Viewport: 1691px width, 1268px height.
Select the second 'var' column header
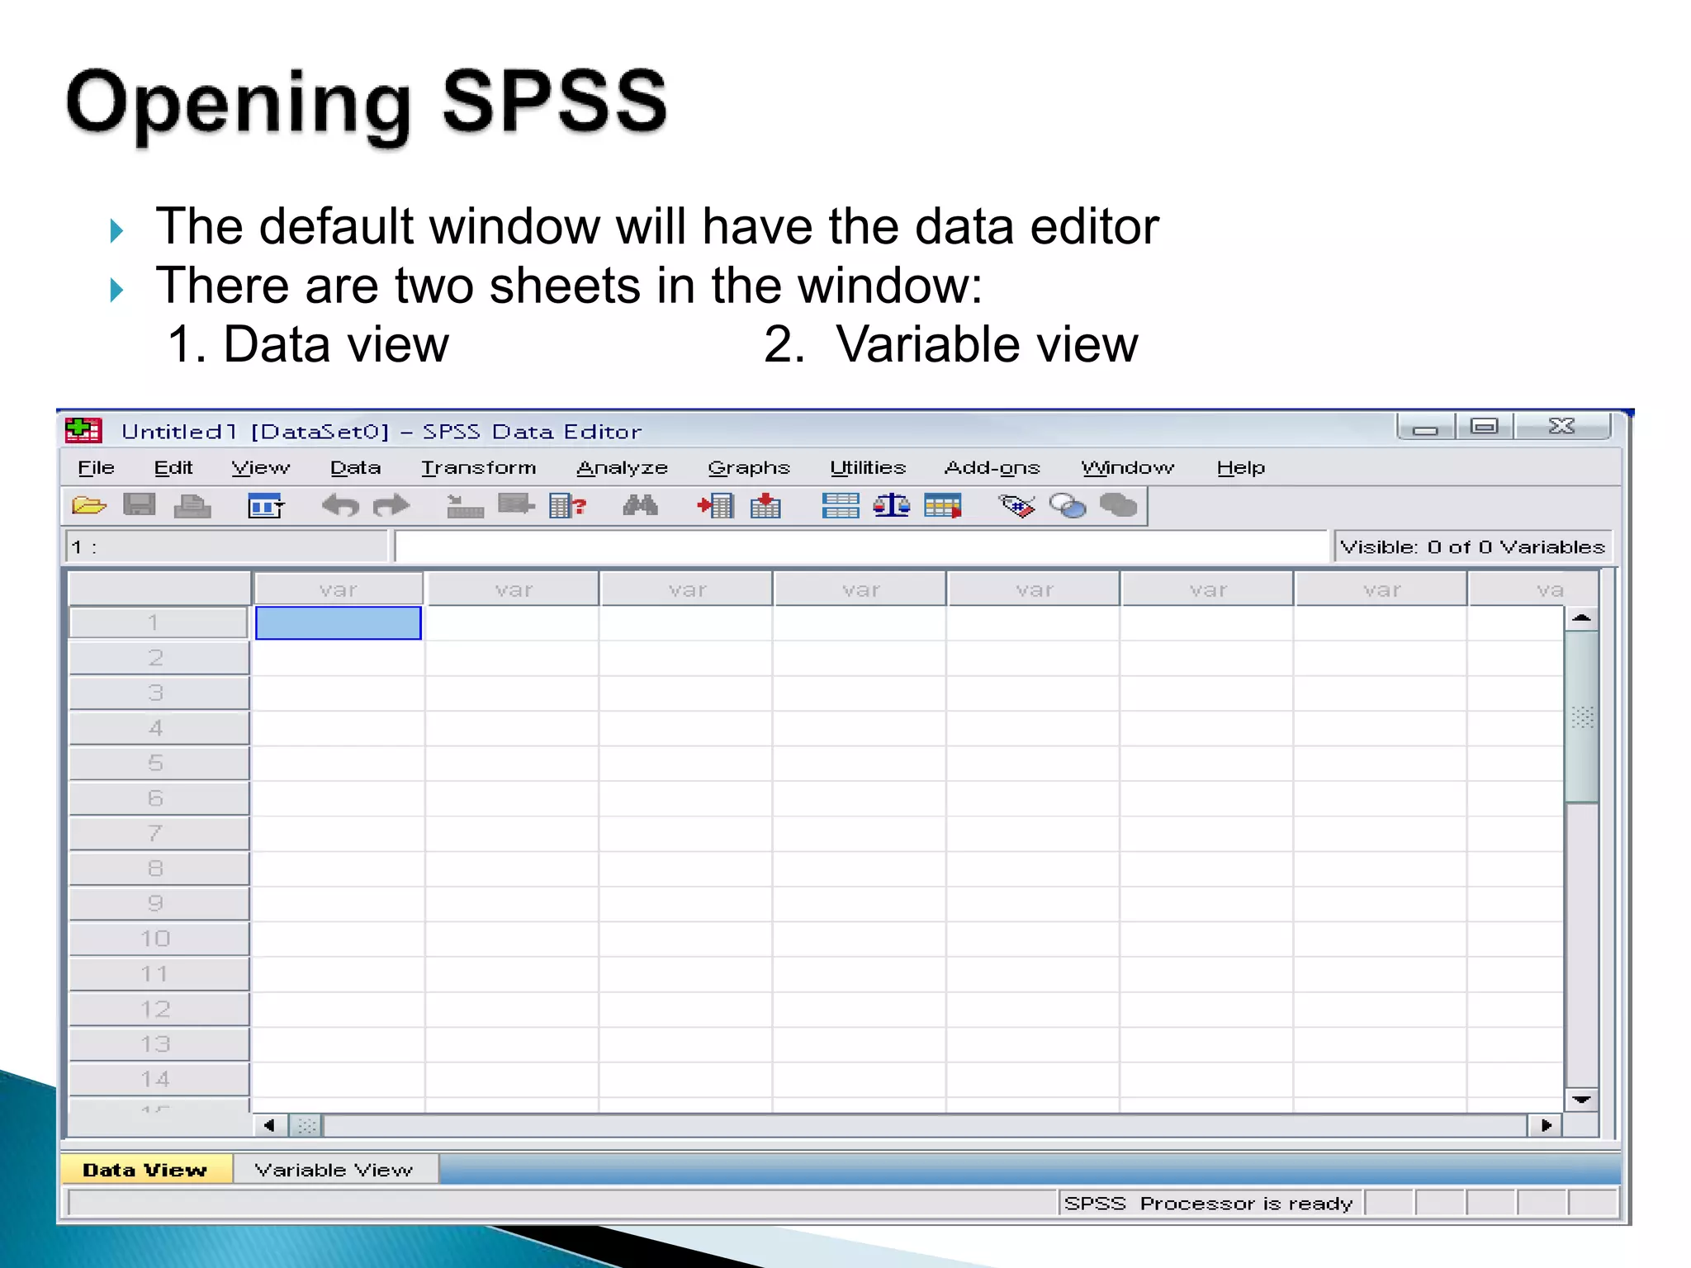[x=513, y=589]
